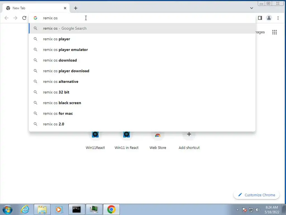Click the Add shortcut tile

click(189, 141)
